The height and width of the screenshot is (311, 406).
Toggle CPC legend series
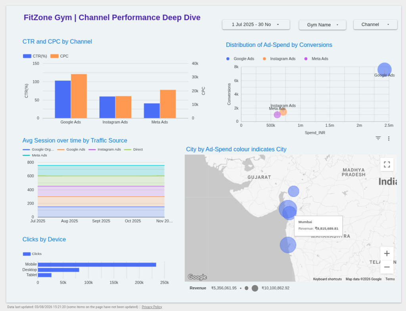(59, 56)
